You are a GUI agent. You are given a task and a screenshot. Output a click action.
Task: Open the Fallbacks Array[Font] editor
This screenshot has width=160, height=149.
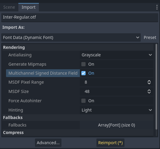pyautogui.click(x=117, y=125)
